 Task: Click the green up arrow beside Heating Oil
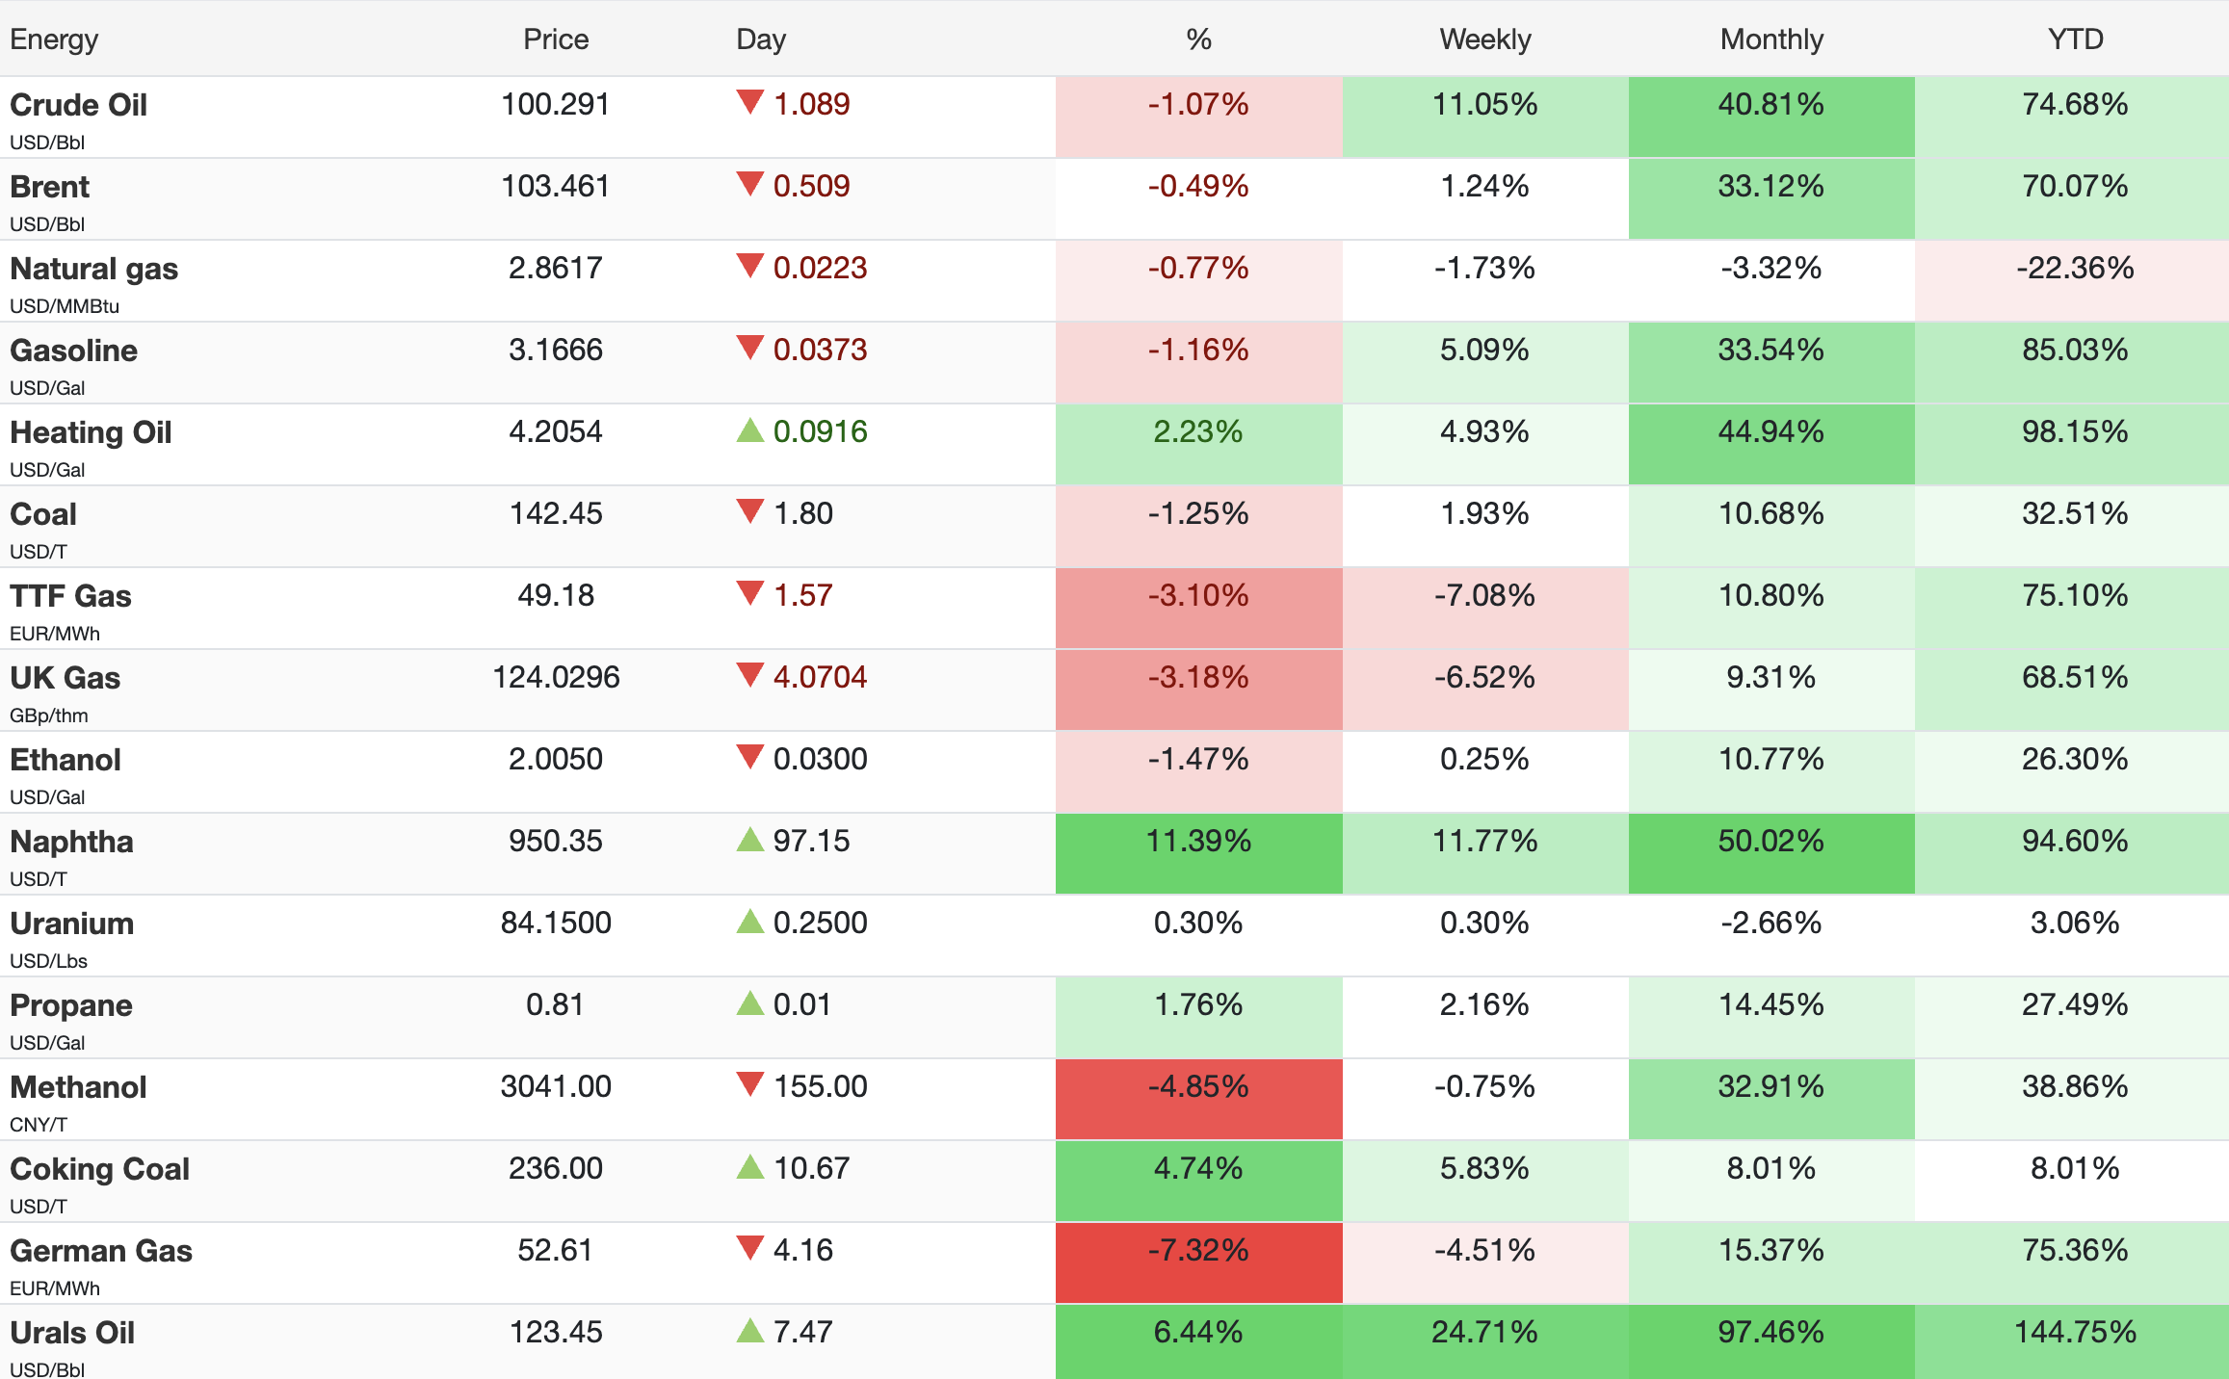pyautogui.click(x=749, y=430)
